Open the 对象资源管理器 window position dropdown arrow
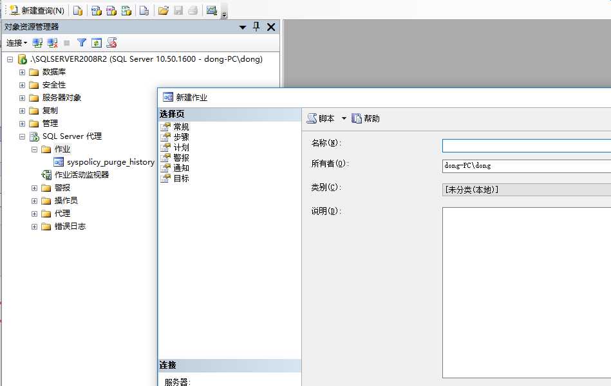Viewport: 611px width, 386px height. coord(242,27)
